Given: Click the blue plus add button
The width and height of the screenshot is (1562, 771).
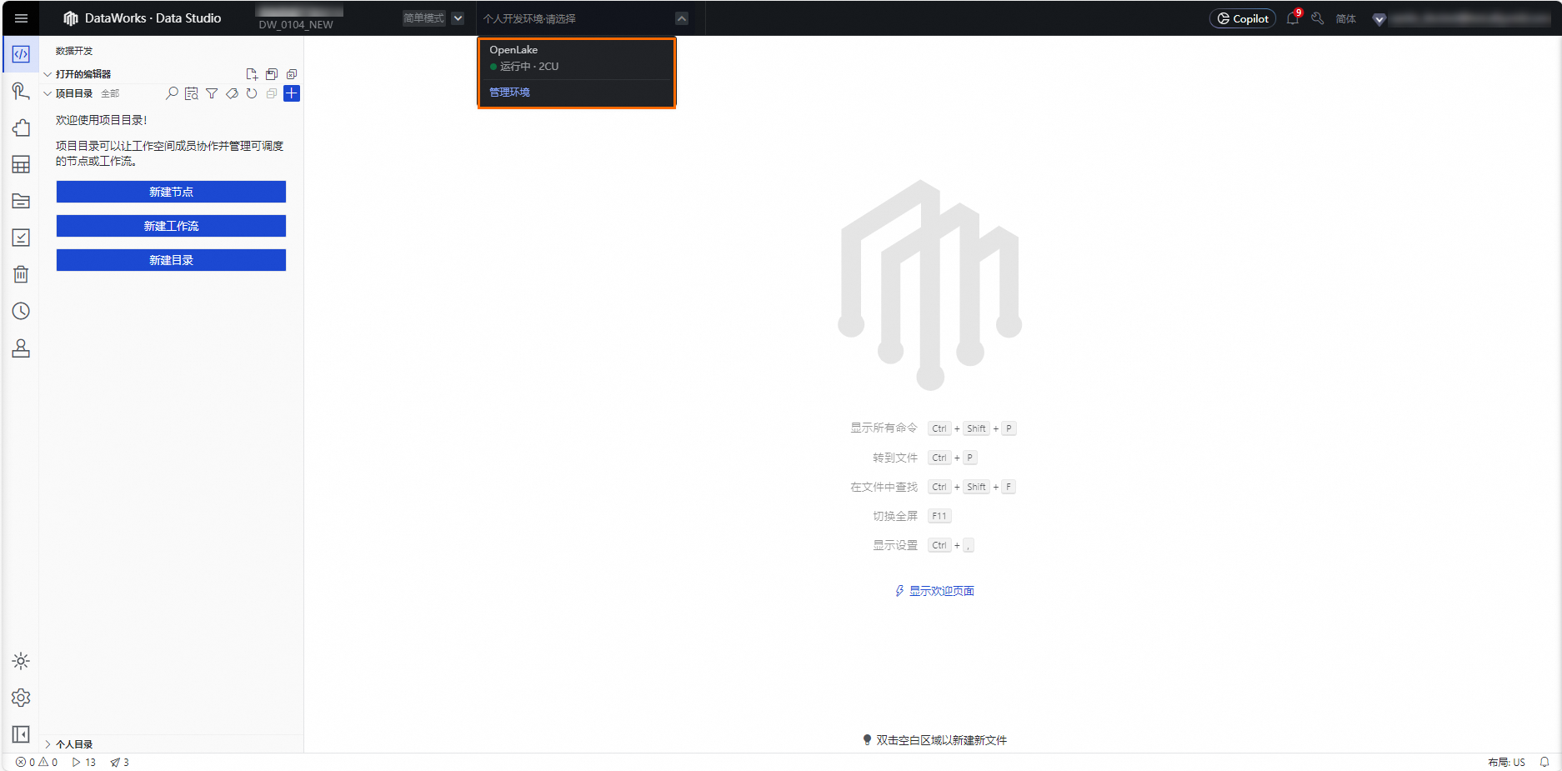Looking at the screenshot, I should (292, 93).
